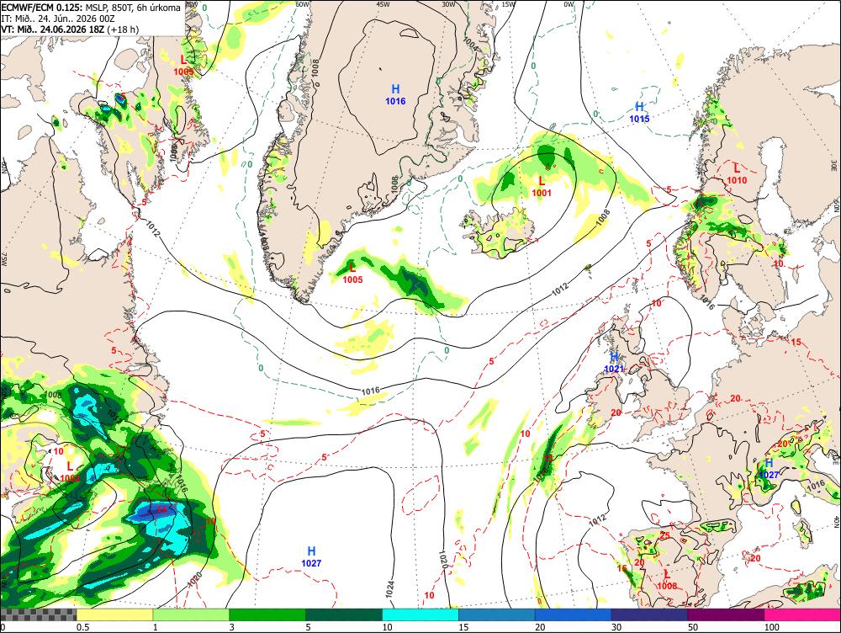841x633 pixels.
Task: Click the purple 50–100 legend swatch
Action: [727, 614]
